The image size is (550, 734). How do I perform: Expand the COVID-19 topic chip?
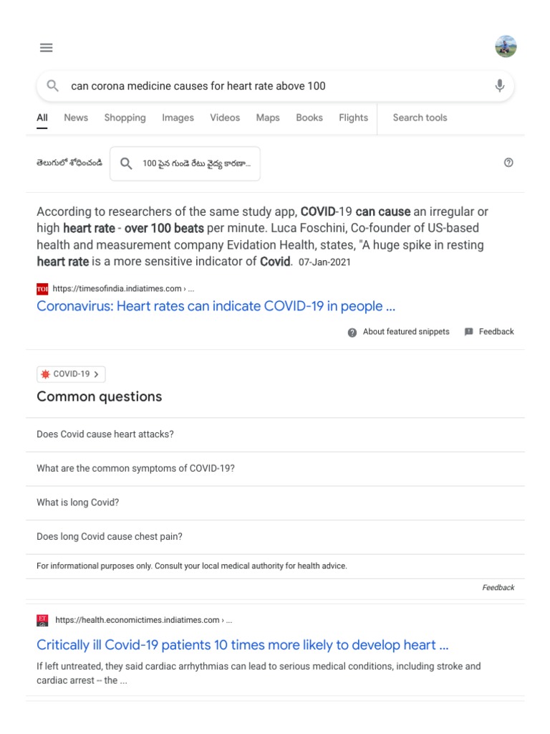(71, 374)
